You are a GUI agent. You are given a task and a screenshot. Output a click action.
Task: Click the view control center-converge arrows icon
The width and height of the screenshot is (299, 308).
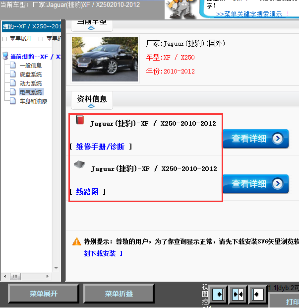point(238,295)
